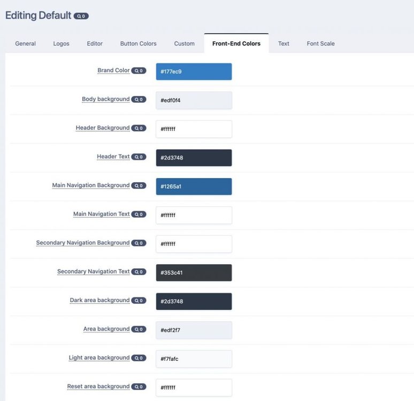Click search badge beside Main Navigation Background
The image size is (414, 401).
[139, 186]
